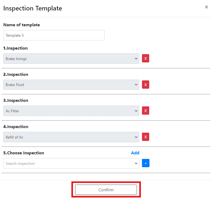Expand the Refill of Ac inspection dropdown
The width and height of the screenshot is (212, 198).
[x=71, y=137]
